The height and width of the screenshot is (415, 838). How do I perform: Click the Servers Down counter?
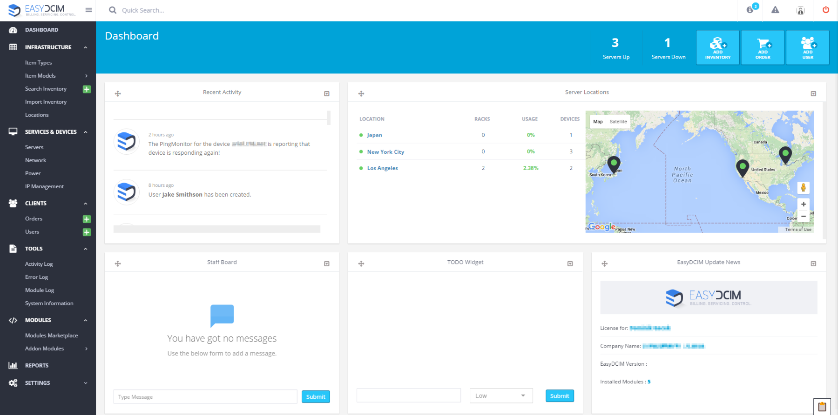668,48
